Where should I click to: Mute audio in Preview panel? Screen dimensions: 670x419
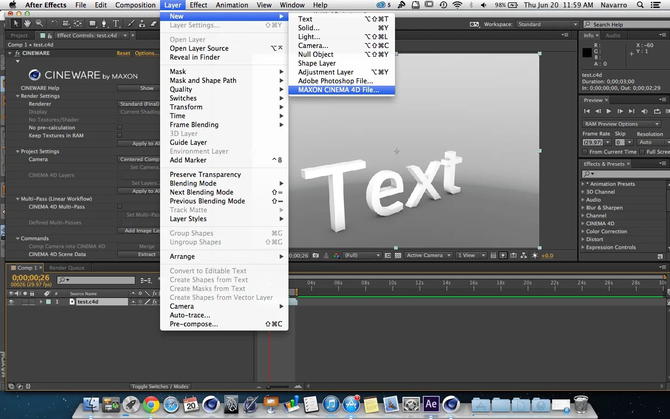pyautogui.click(x=644, y=111)
